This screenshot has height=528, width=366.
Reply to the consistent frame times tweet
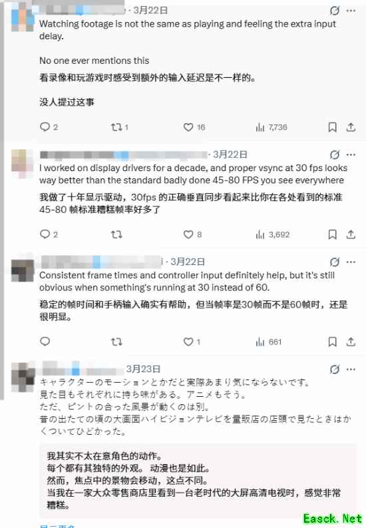[45, 342]
